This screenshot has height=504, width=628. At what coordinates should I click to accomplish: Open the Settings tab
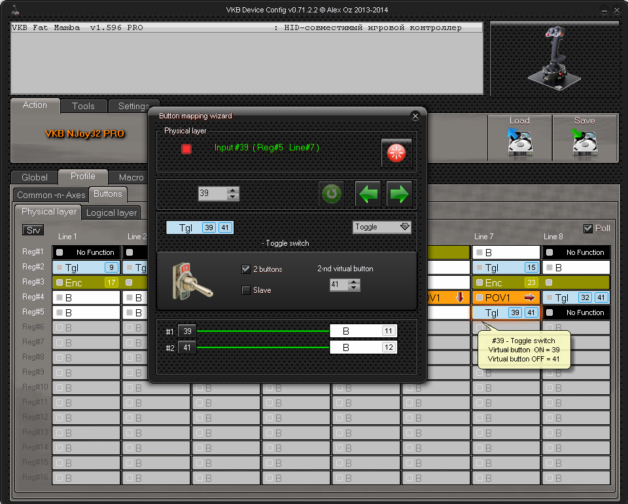[133, 106]
